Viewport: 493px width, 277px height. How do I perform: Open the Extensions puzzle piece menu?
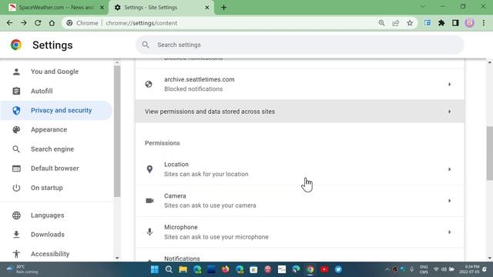pyautogui.click(x=441, y=23)
